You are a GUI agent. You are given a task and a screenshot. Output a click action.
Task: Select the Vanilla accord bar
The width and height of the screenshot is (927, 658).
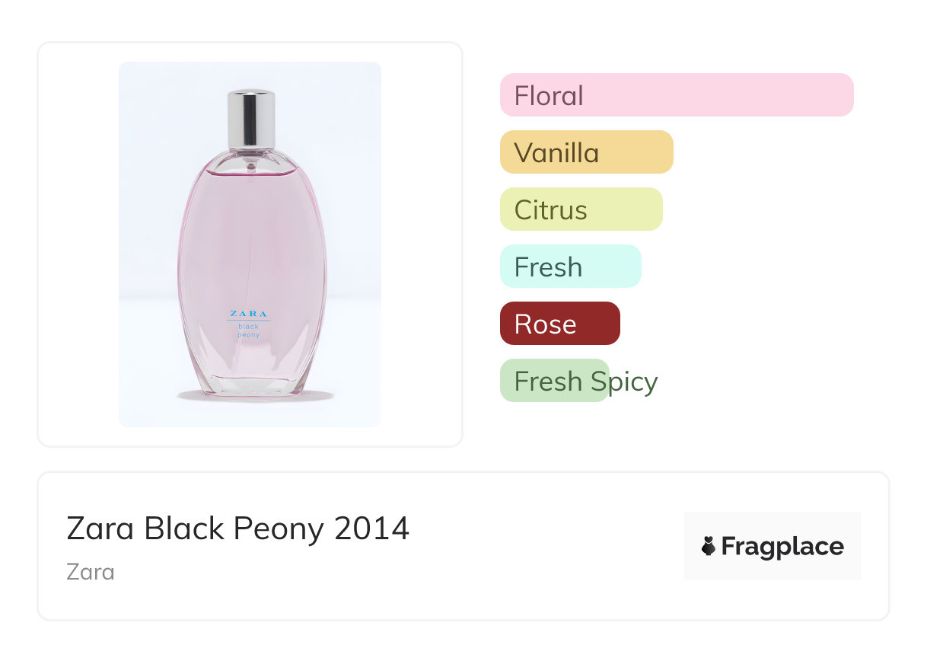586,152
